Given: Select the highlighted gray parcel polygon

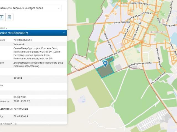Looking at the screenshot, I should pyautogui.click(x=105, y=71).
